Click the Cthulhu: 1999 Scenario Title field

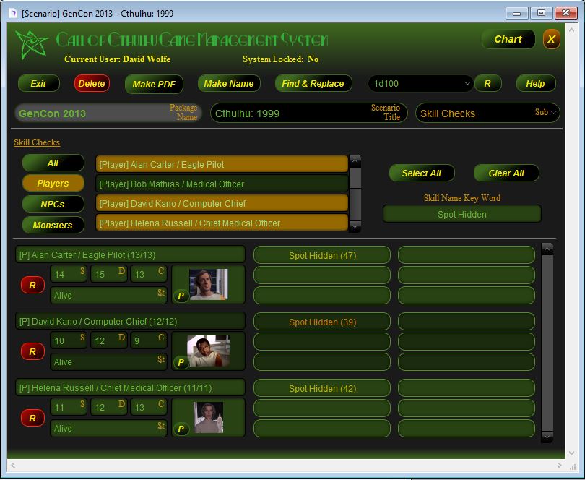click(308, 113)
